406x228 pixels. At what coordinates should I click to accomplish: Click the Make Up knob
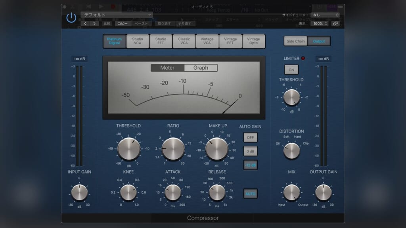[x=217, y=149]
